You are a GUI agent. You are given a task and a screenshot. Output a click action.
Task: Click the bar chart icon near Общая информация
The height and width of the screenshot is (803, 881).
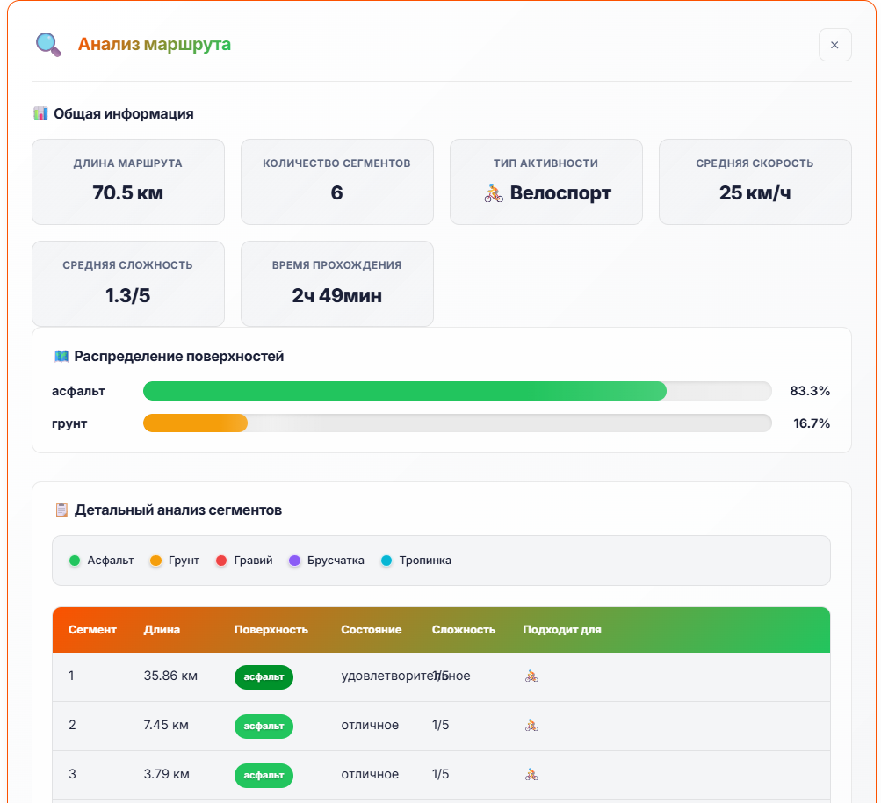point(40,113)
